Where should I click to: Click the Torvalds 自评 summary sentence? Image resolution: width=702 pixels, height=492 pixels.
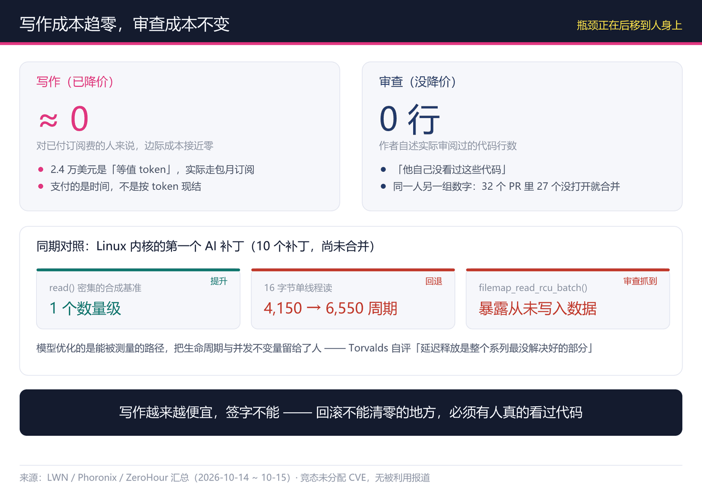(315, 348)
